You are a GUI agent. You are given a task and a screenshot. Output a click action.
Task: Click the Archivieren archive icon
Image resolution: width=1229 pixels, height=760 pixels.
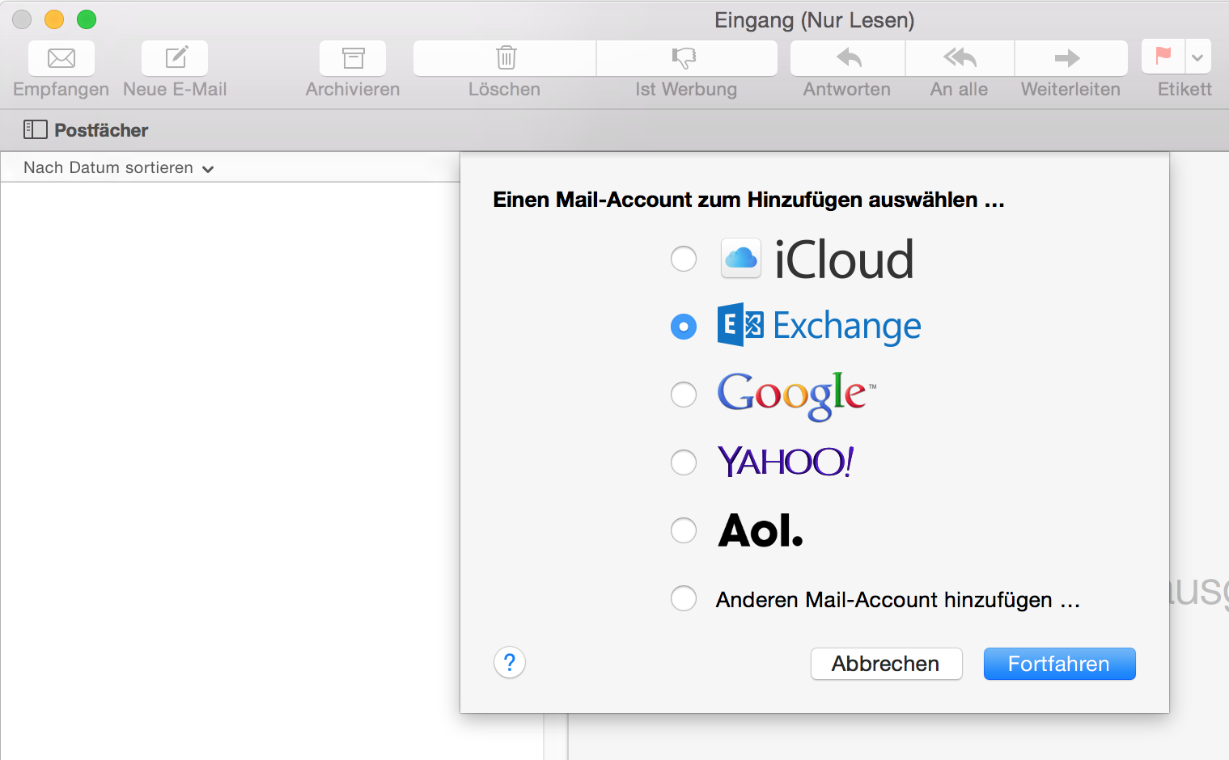pos(351,58)
